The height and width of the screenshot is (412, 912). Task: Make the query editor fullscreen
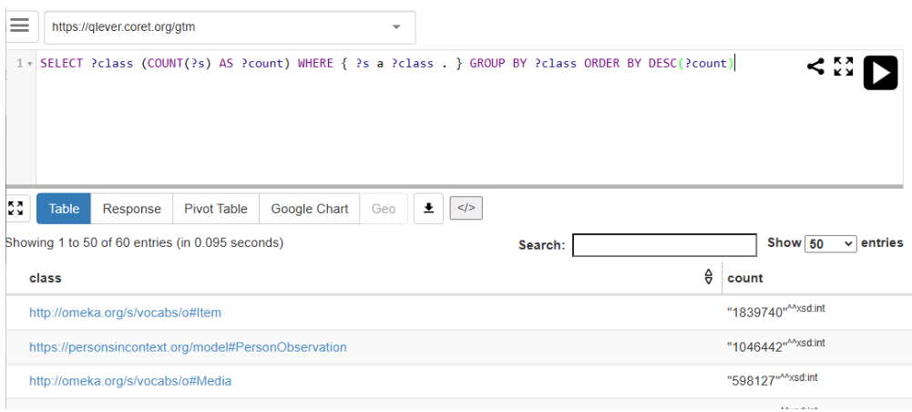pyautogui.click(x=844, y=67)
